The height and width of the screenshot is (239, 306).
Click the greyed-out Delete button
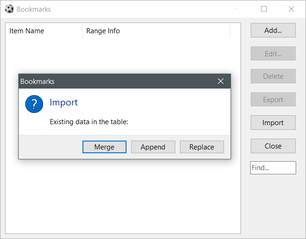273,76
